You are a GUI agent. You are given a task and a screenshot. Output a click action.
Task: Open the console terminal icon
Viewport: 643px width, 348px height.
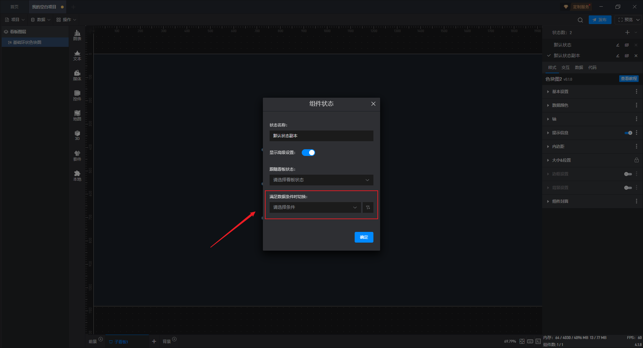click(x=538, y=341)
